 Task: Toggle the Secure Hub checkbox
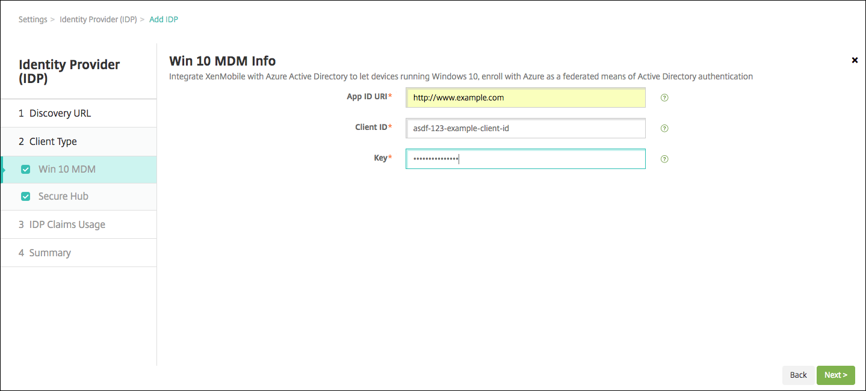[26, 197]
